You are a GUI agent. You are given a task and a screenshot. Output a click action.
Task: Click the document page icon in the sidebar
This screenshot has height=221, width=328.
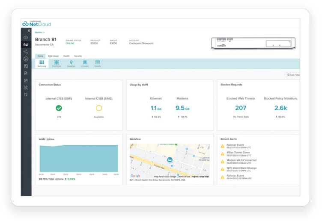[x=26, y=74]
